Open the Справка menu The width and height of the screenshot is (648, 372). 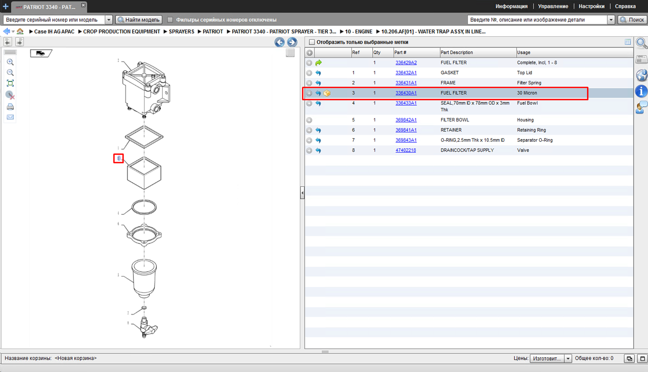[625, 6]
